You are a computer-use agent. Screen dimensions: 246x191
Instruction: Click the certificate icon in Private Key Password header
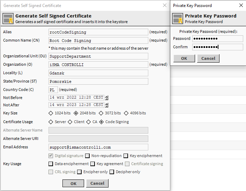click(178, 19)
